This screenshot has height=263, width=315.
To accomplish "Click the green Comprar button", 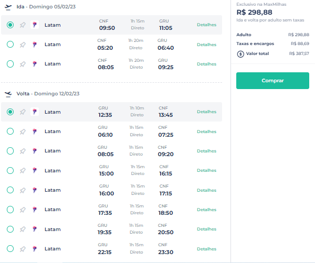I will point(272,81).
